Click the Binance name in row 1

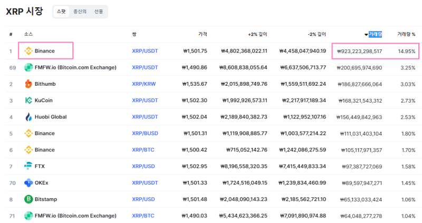[45, 51]
